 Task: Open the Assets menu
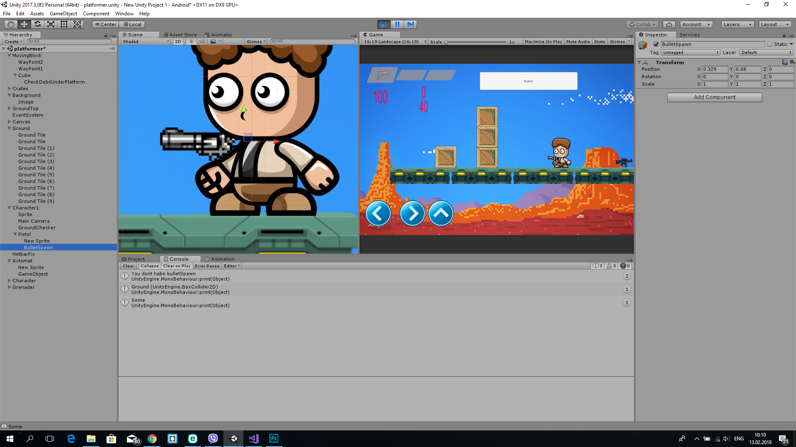[37, 14]
